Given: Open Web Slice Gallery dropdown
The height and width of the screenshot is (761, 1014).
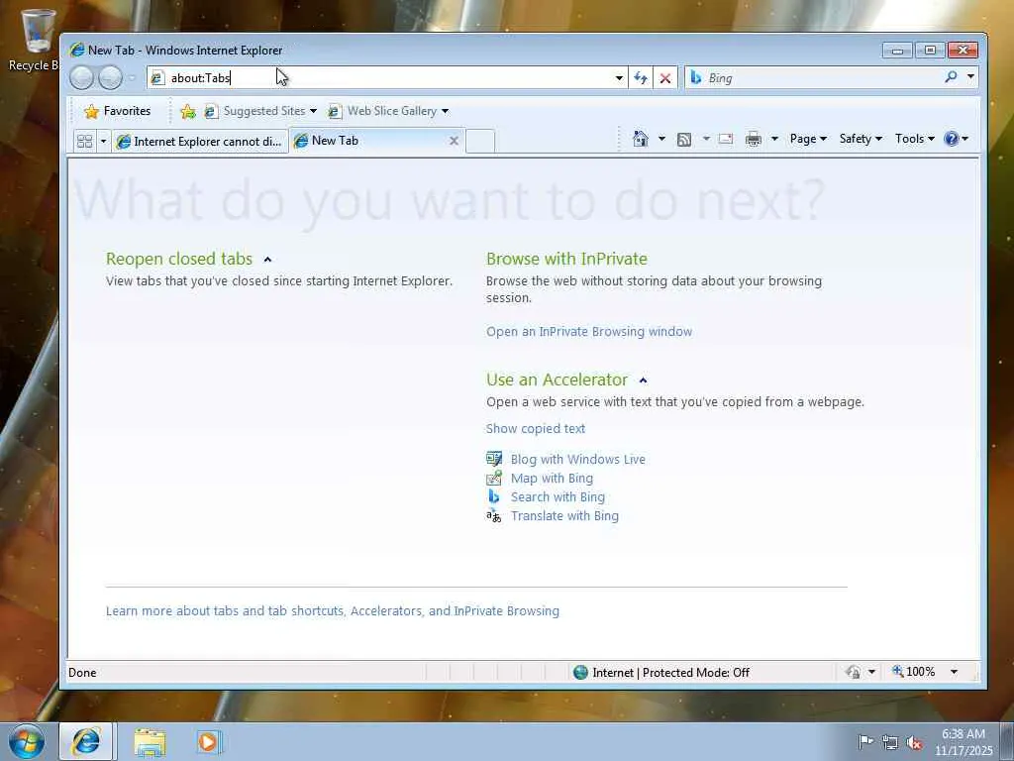Looking at the screenshot, I should tap(388, 111).
